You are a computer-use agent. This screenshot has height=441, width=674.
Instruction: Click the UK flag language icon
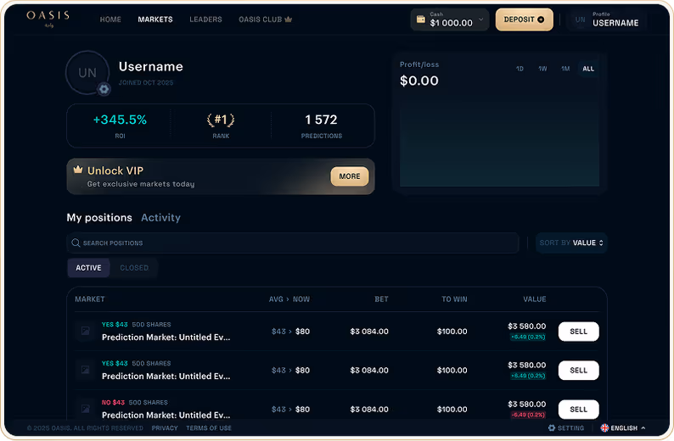tap(604, 428)
